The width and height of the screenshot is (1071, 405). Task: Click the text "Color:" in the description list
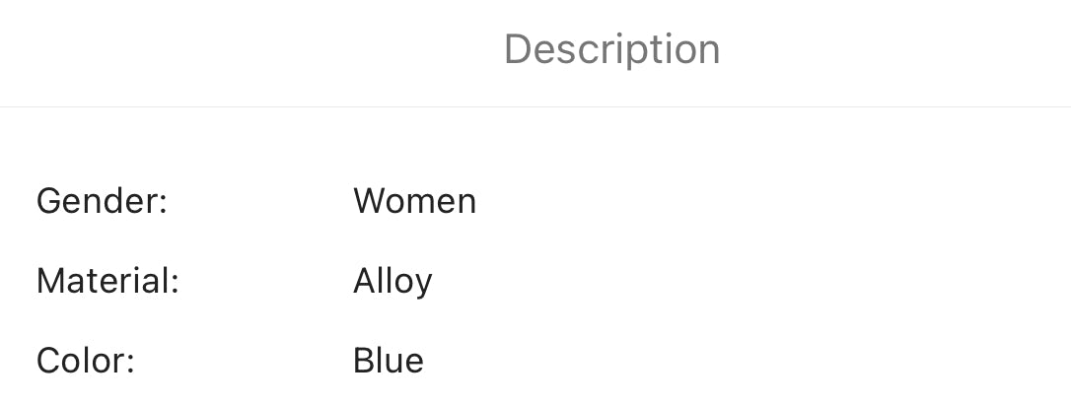tap(85, 361)
